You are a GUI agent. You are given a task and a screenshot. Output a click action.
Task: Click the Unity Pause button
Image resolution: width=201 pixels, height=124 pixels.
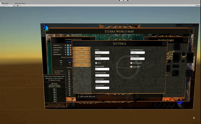[124, 1]
